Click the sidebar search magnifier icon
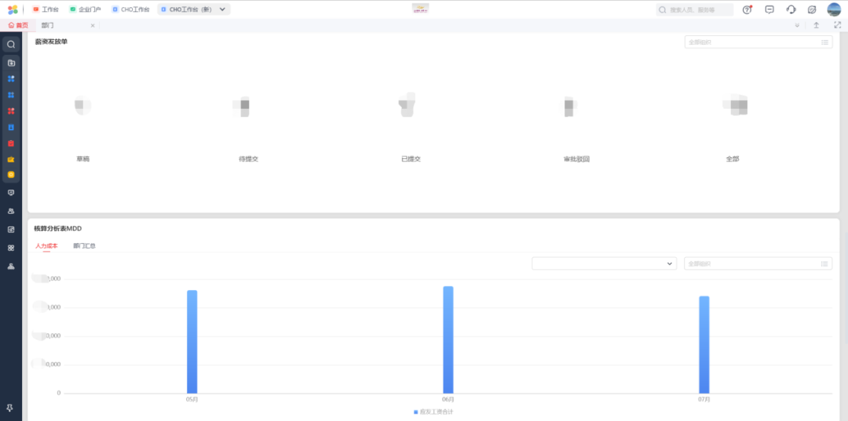Image resolution: width=848 pixels, height=421 pixels. click(11, 45)
